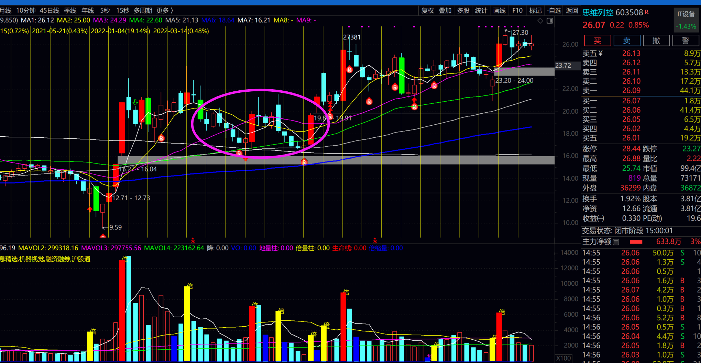Open the 复权 adjustment menu
Image resolution: width=701 pixels, height=363 pixels.
427,11
